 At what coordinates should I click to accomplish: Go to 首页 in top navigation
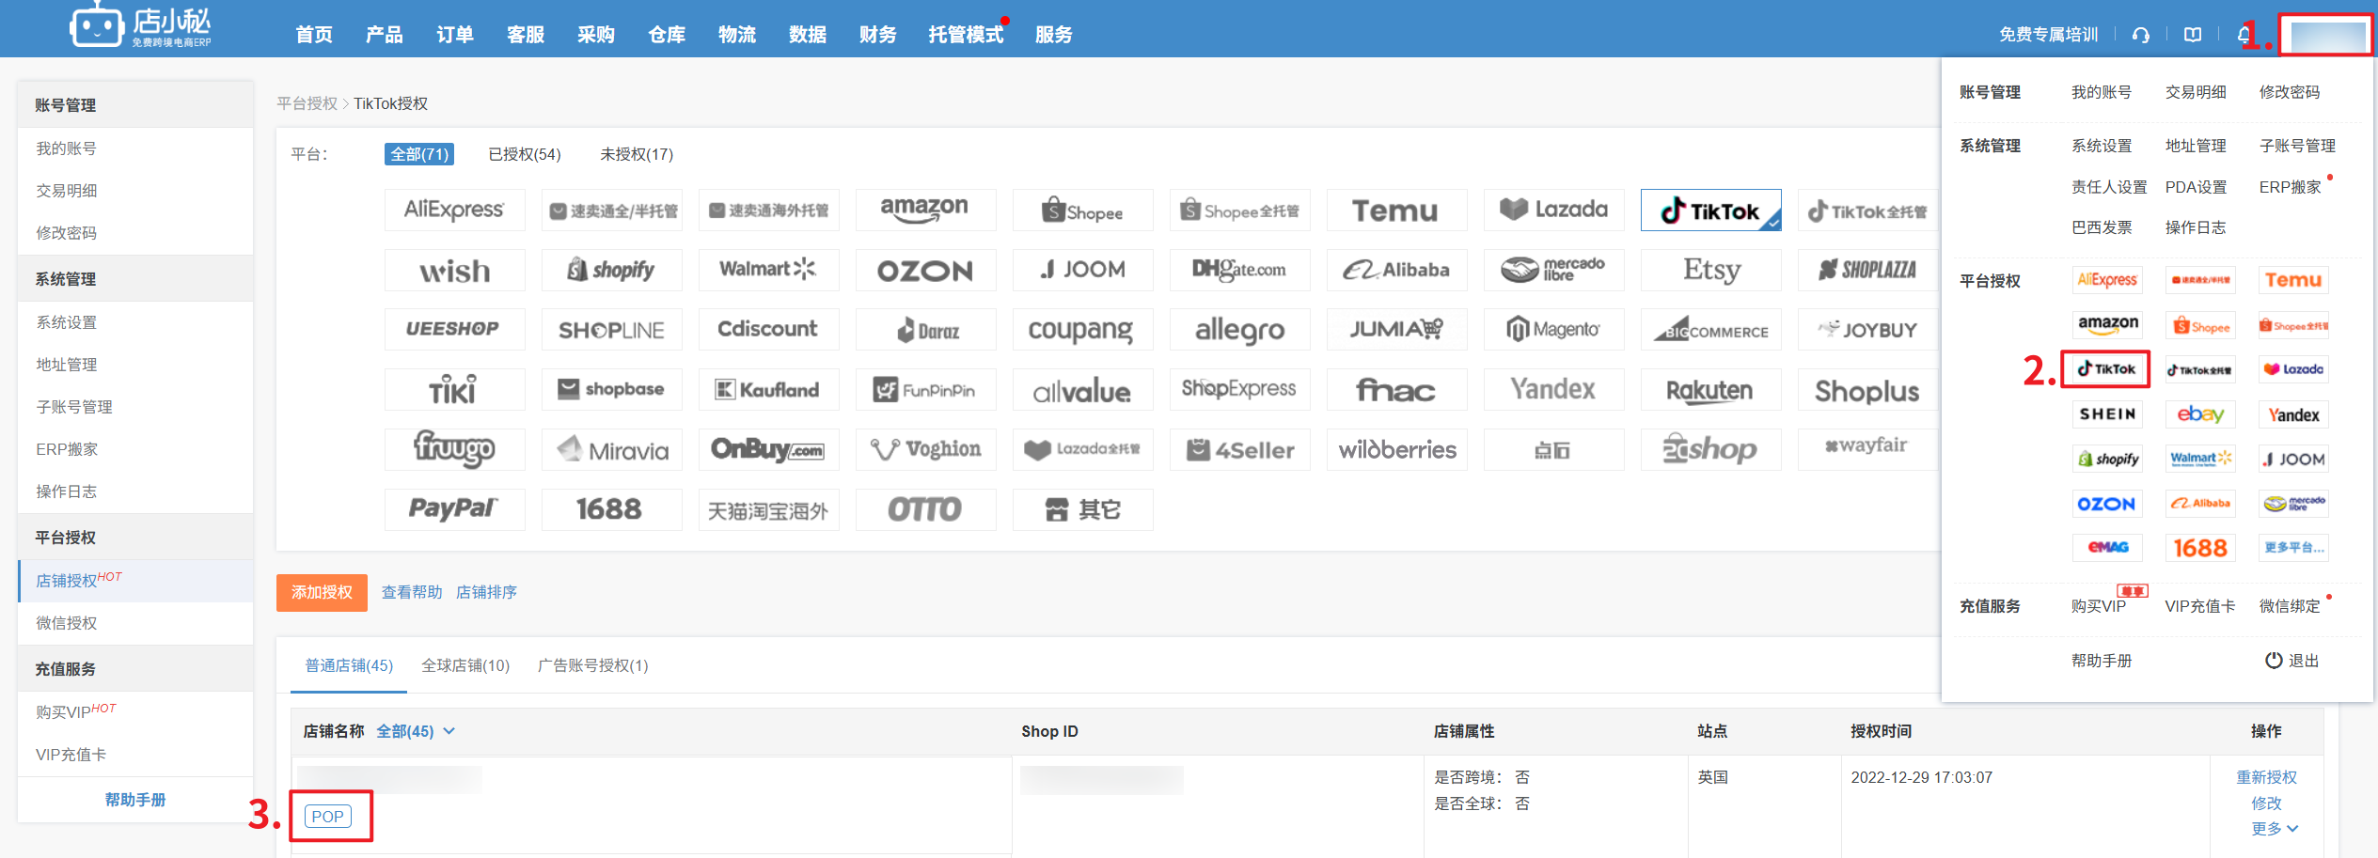coord(314,35)
